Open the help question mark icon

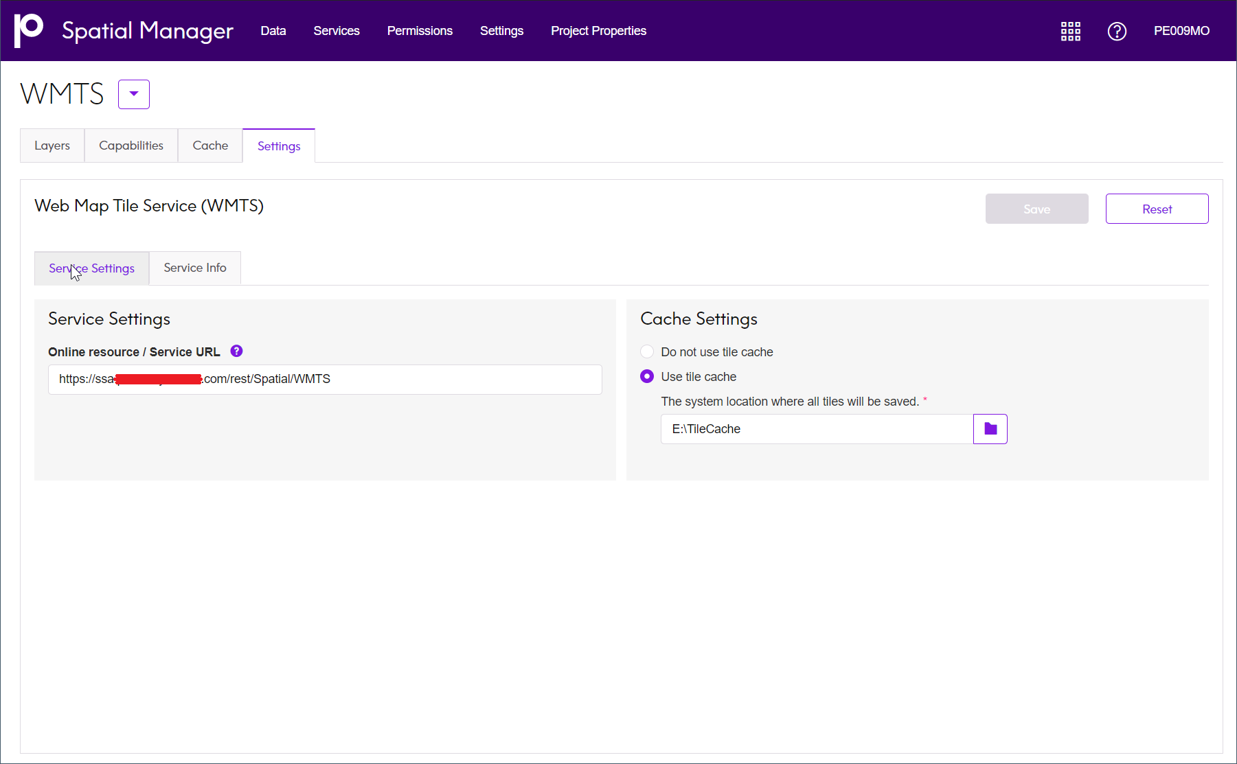tap(1117, 31)
